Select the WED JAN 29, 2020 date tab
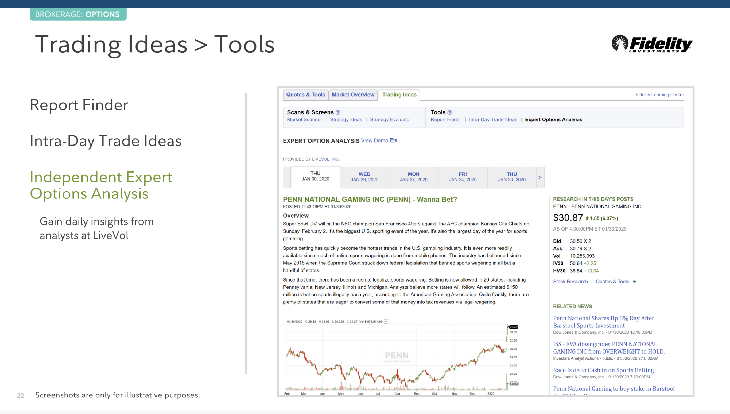The width and height of the screenshot is (730, 414). pyautogui.click(x=364, y=177)
